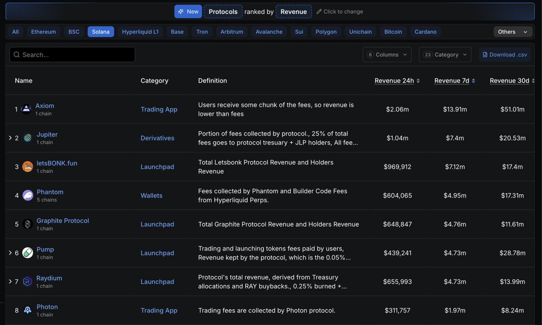Open the Jupiter protocol link
The height and width of the screenshot is (325, 542).
[47, 134]
